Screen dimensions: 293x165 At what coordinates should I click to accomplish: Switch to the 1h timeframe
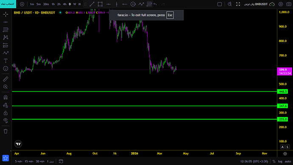53,4
